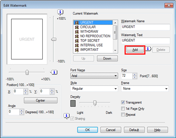
Task: Click the Add button
Action: (x=135, y=50)
